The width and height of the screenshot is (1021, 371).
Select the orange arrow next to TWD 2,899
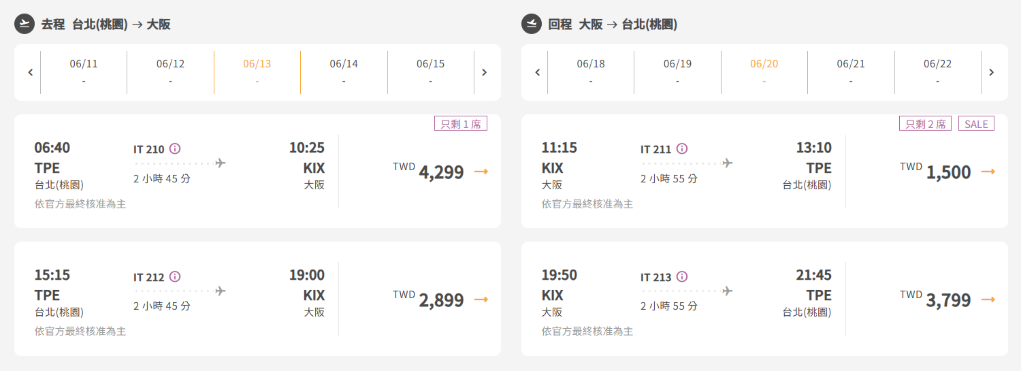(x=481, y=300)
